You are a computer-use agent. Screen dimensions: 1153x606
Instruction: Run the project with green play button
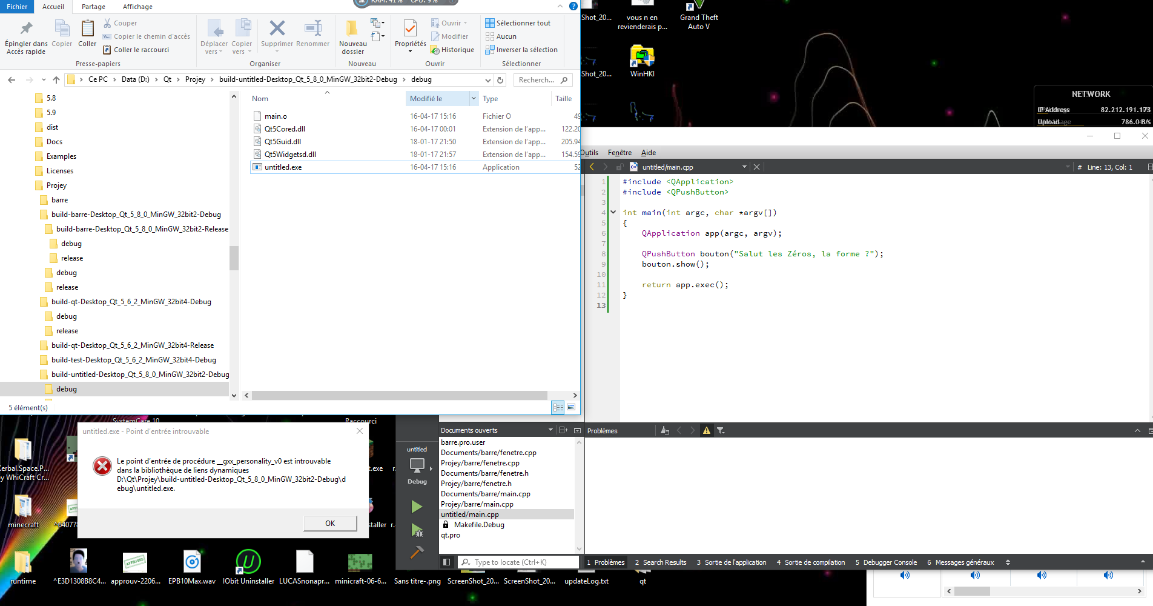[417, 507]
